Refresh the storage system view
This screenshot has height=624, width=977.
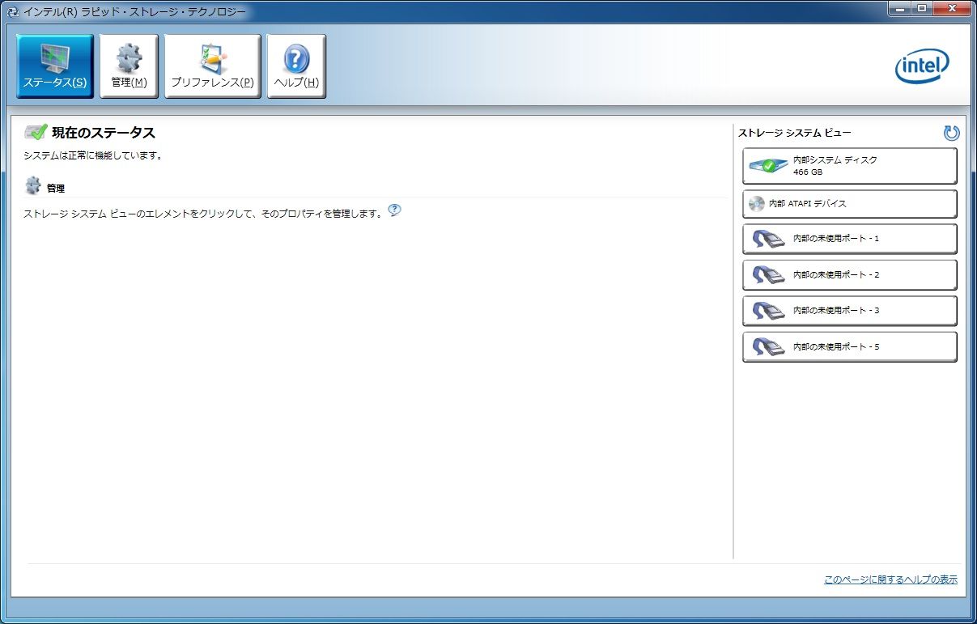click(951, 133)
